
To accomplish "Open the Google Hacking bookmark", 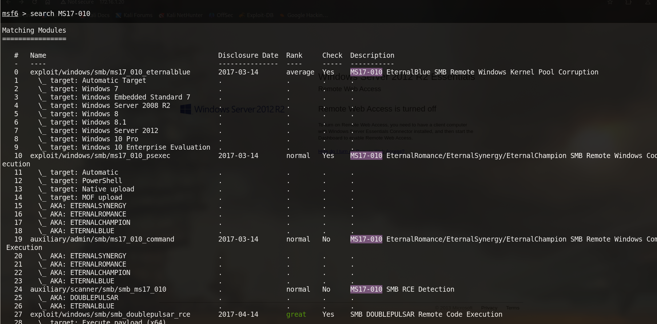I will click(x=304, y=15).
